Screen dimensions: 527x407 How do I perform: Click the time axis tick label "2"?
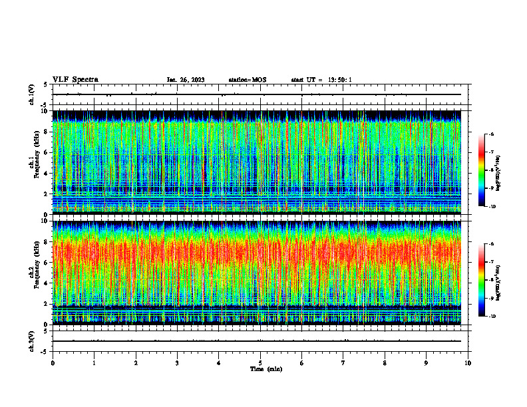pyautogui.click(x=136, y=363)
